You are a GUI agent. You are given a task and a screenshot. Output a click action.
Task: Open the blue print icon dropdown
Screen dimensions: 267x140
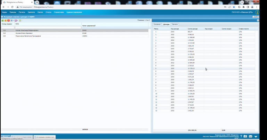click(x=12, y=20)
